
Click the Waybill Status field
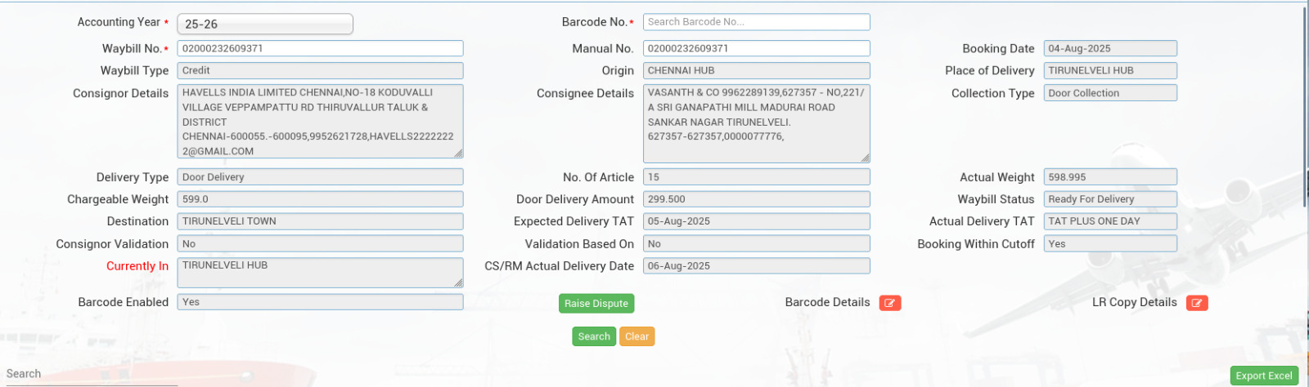[1109, 199]
